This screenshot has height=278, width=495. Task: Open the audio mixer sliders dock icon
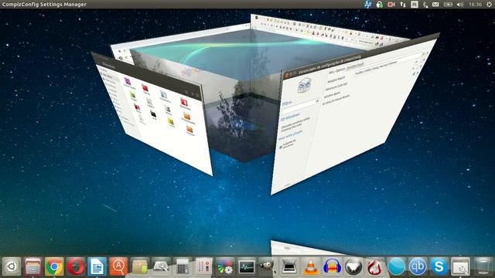pyautogui.click(x=203, y=266)
